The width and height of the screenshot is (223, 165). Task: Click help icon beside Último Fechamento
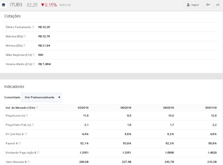tap(33, 27)
